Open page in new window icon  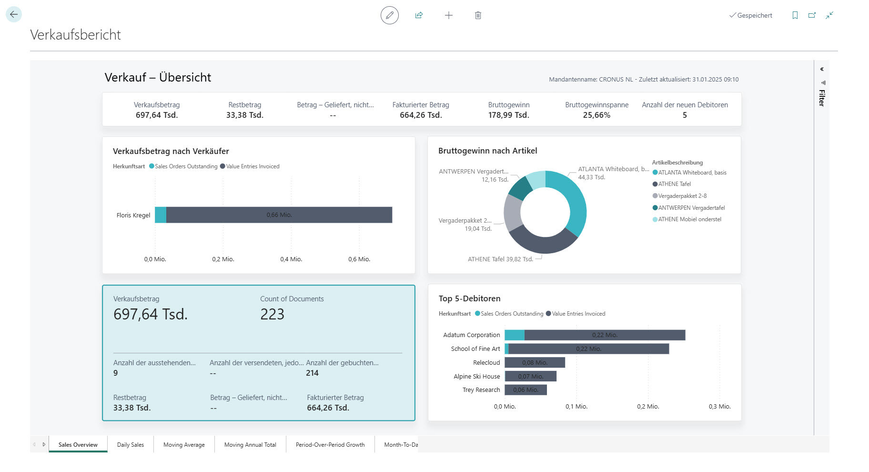[812, 15]
